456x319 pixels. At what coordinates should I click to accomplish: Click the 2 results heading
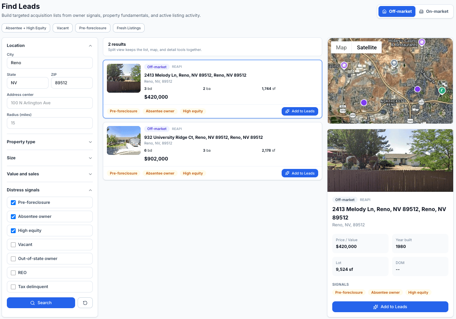coord(117,45)
